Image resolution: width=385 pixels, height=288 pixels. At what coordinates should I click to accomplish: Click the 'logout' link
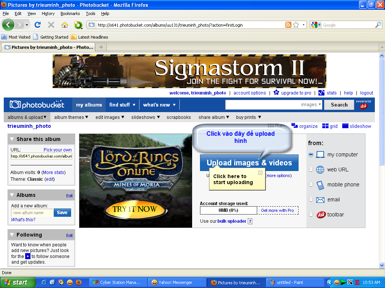coord(367,93)
